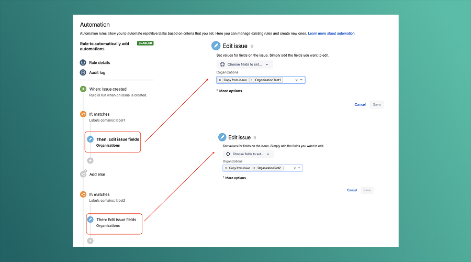
Task: Expand the bottom Organizations dropdown arrow
Action: pos(299,168)
